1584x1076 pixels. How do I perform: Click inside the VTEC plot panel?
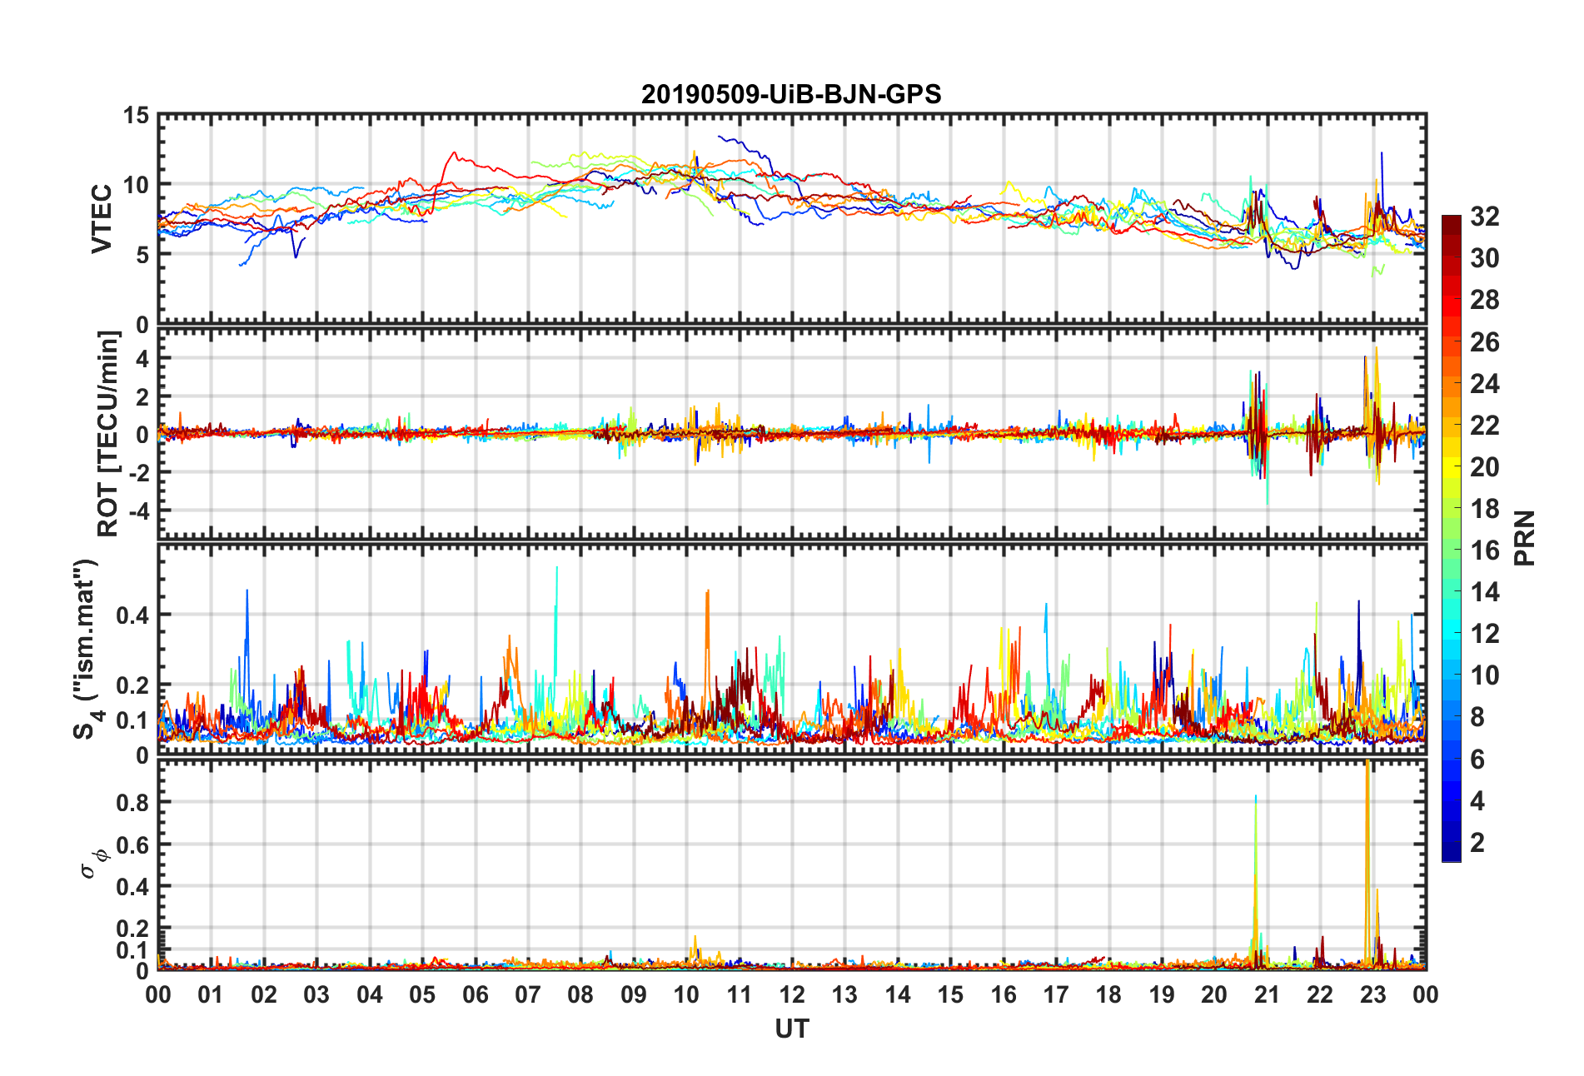(792, 219)
